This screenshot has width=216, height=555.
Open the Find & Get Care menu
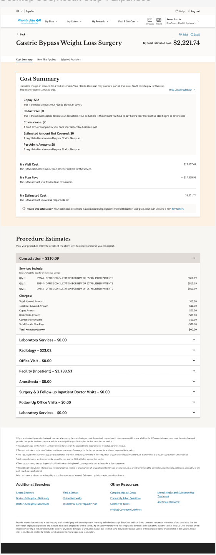click(128, 22)
